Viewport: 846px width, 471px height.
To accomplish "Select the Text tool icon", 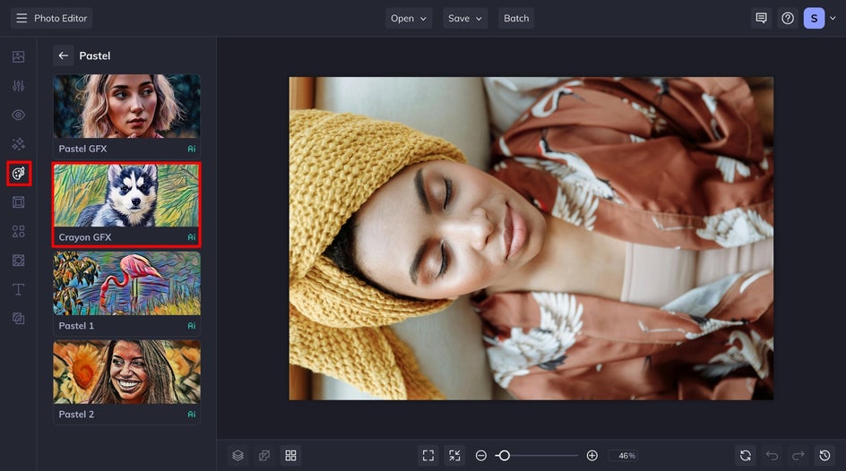I will pyautogui.click(x=18, y=289).
